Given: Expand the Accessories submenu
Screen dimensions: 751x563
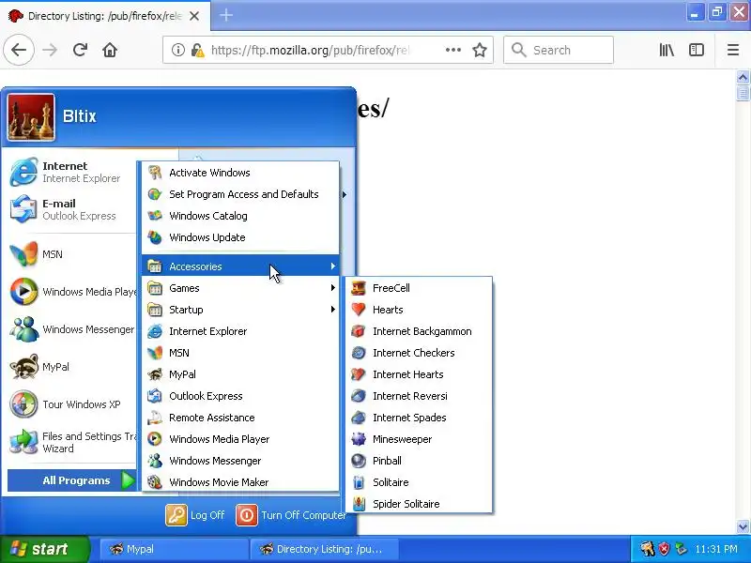Looking at the screenshot, I should click(240, 266).
